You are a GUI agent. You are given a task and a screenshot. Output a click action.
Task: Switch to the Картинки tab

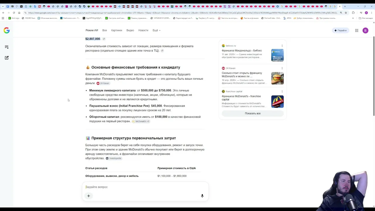pyautogui.click(x=117, y=30)
